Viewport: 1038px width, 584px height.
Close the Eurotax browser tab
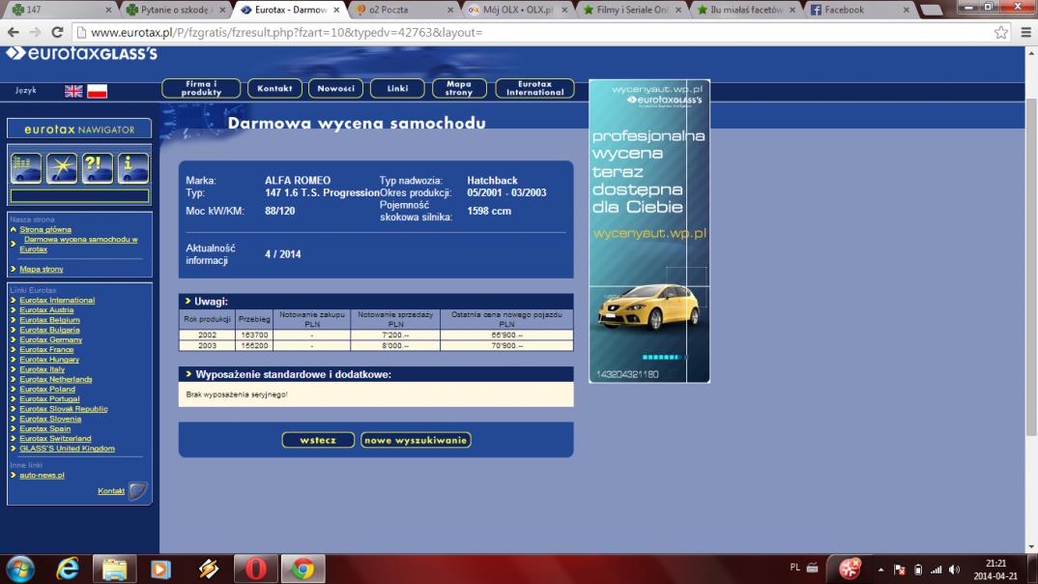tap(336, 10)
